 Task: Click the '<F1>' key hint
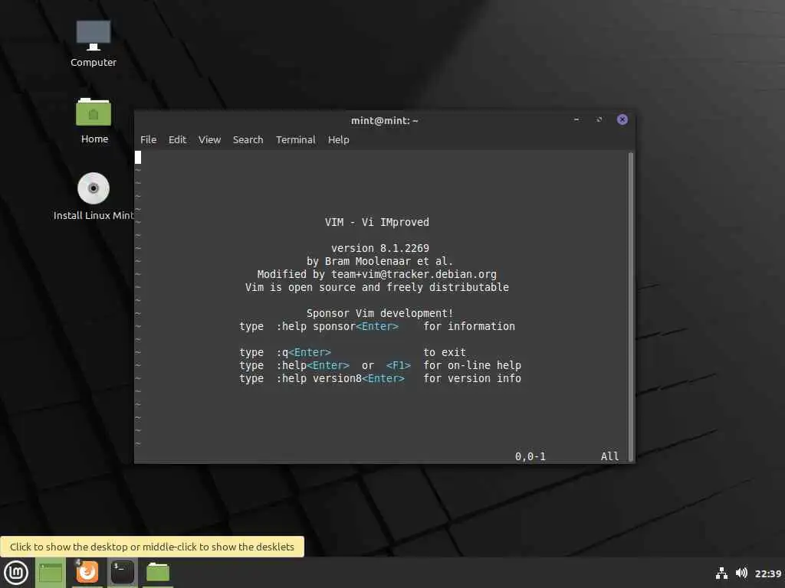(399, 365)
